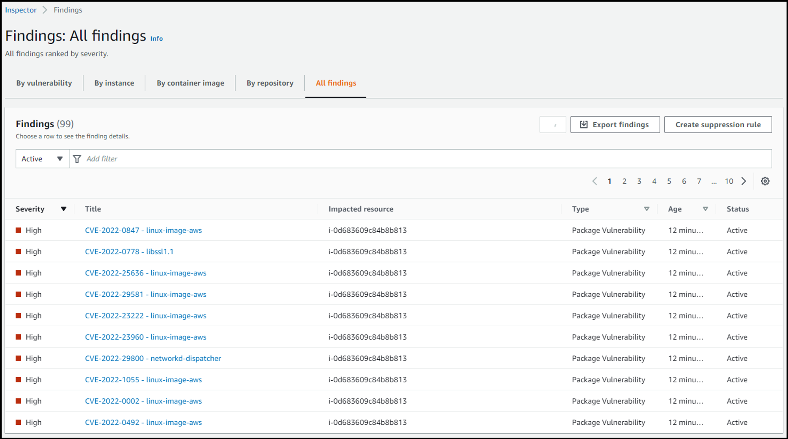Viewport: 788px width, 439px height.
Task: Switch to By container image tab
Action: 190,83
